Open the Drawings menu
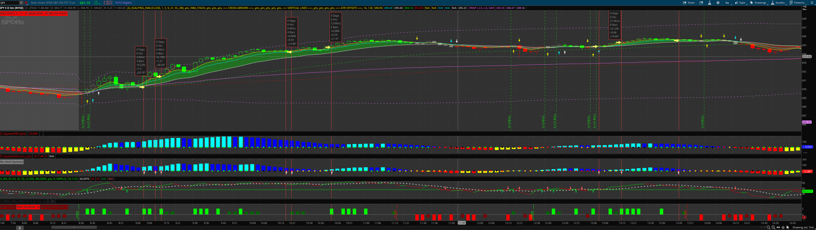 pos(758,3)
